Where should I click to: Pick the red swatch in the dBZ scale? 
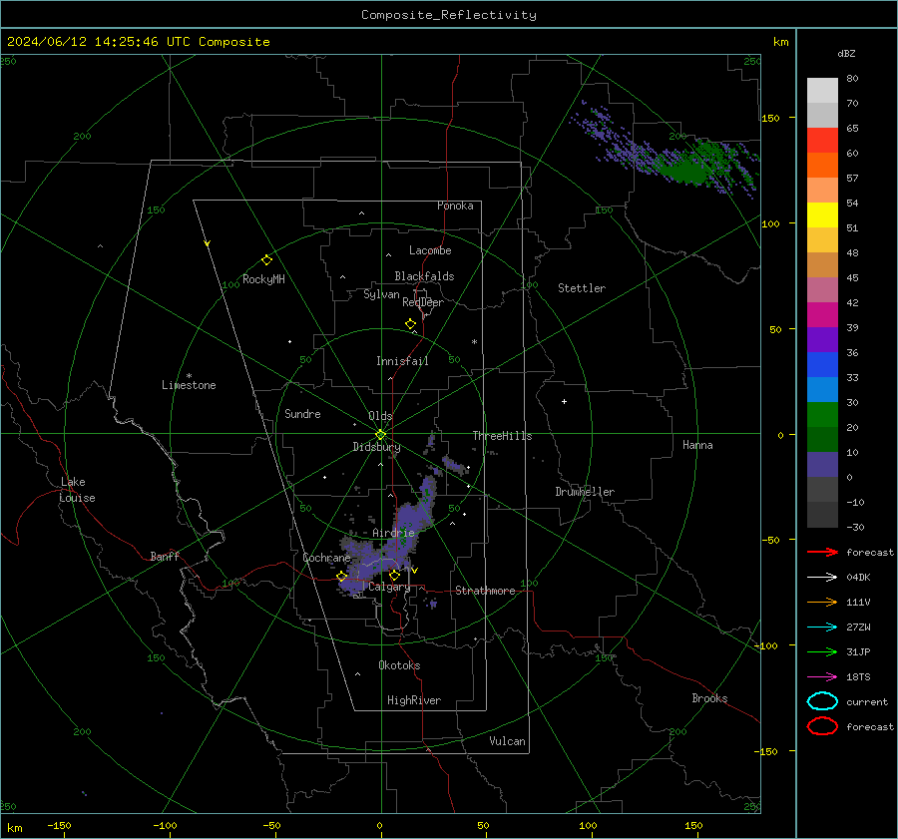click(822, 141)
